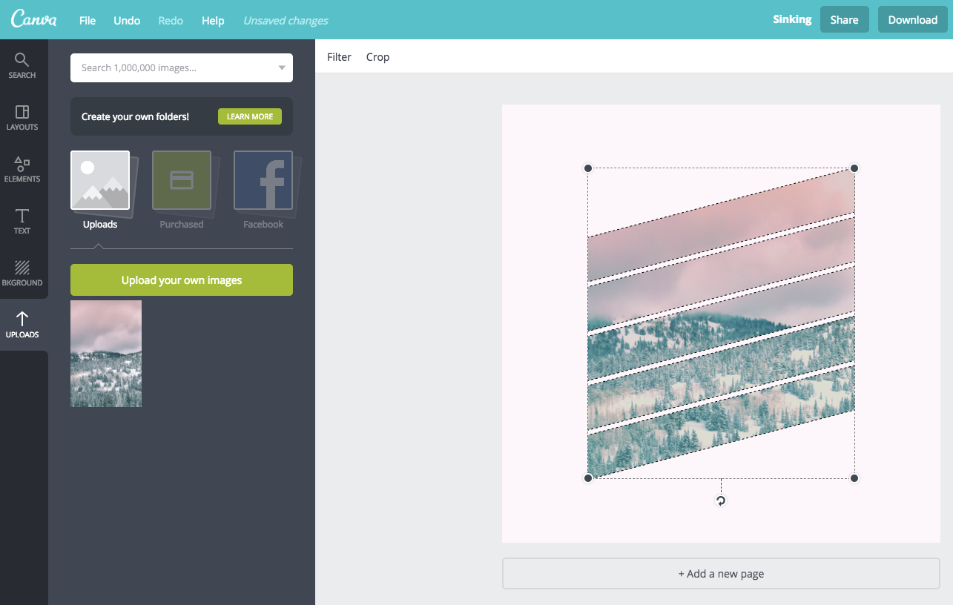Image resolution: width=953 pixels, height=605 pixels.
Task: Open the File menu
Action: click(x=87, y=20)
